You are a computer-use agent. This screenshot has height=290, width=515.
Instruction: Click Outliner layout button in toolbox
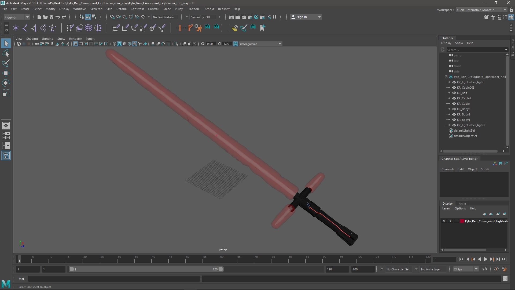[x=6, y=156]
